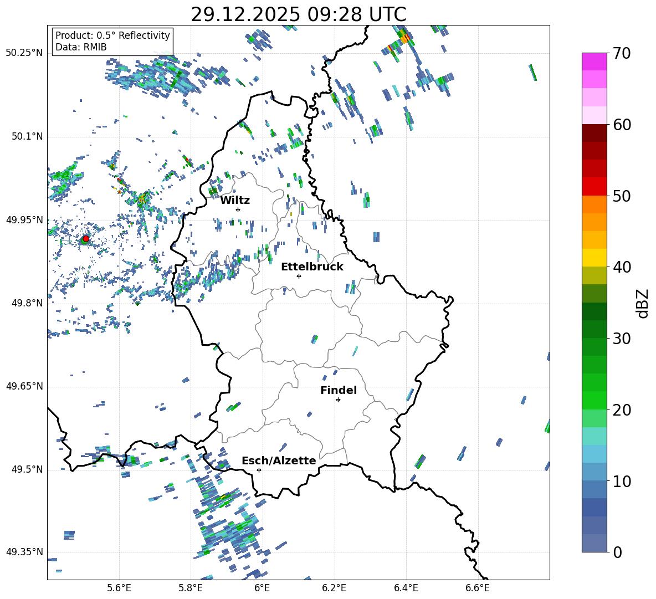Viewport: 656px width, 599px height.
Task: Click the Wiltz station cross marker
Action: [x=238, y=209]
